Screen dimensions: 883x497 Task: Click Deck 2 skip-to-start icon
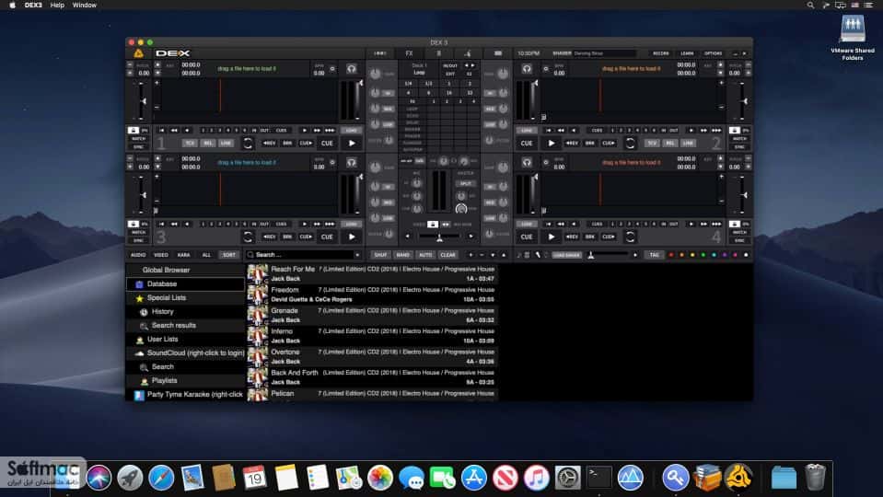(x=548, y=130)
